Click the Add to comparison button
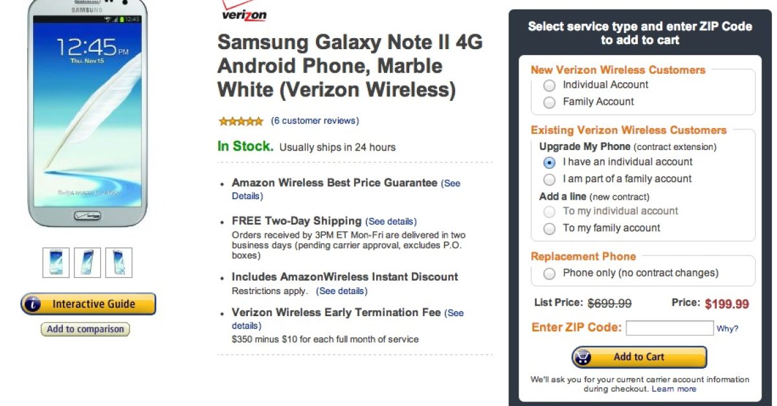This screenshot has width=777, height=406. tap(85, 329)
